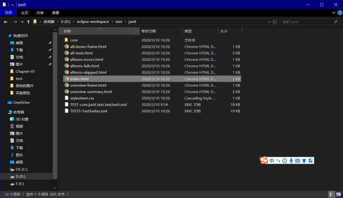Click navigation pane scroll down arrow
343x198 pixels.
[x=55, y=188]
